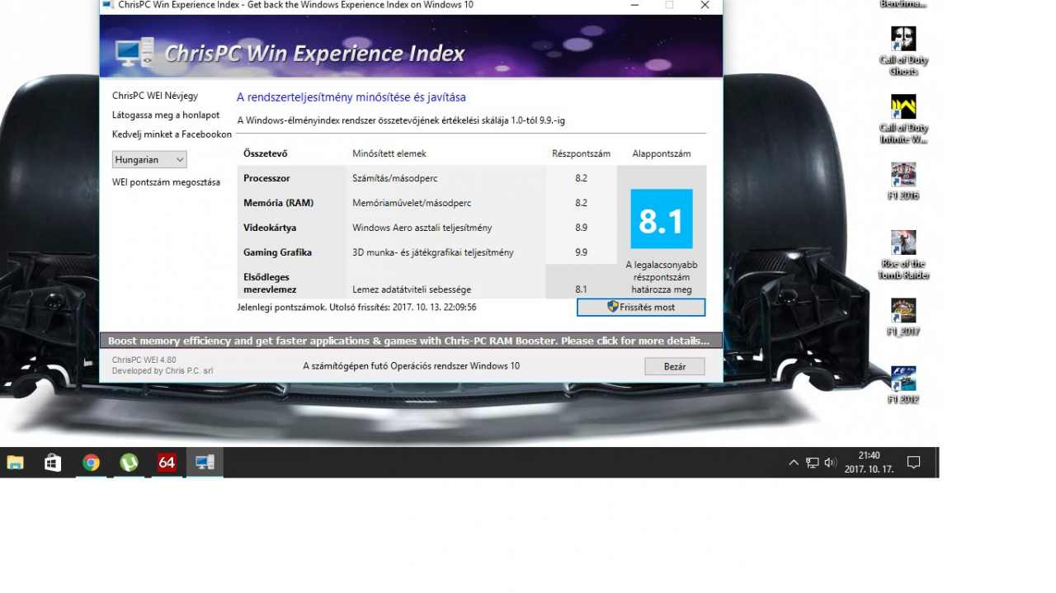
Task: Click Látogassa meg a honlapot link
Action: [x=166, y=115]
